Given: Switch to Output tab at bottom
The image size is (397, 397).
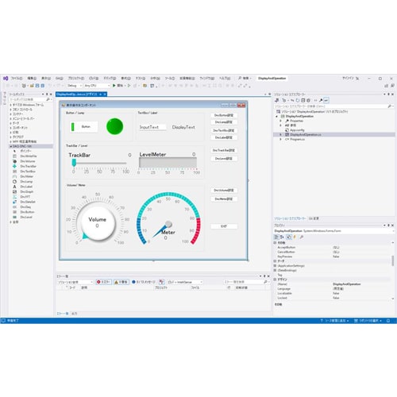Looking at the screenshot, I should [75, 314].
